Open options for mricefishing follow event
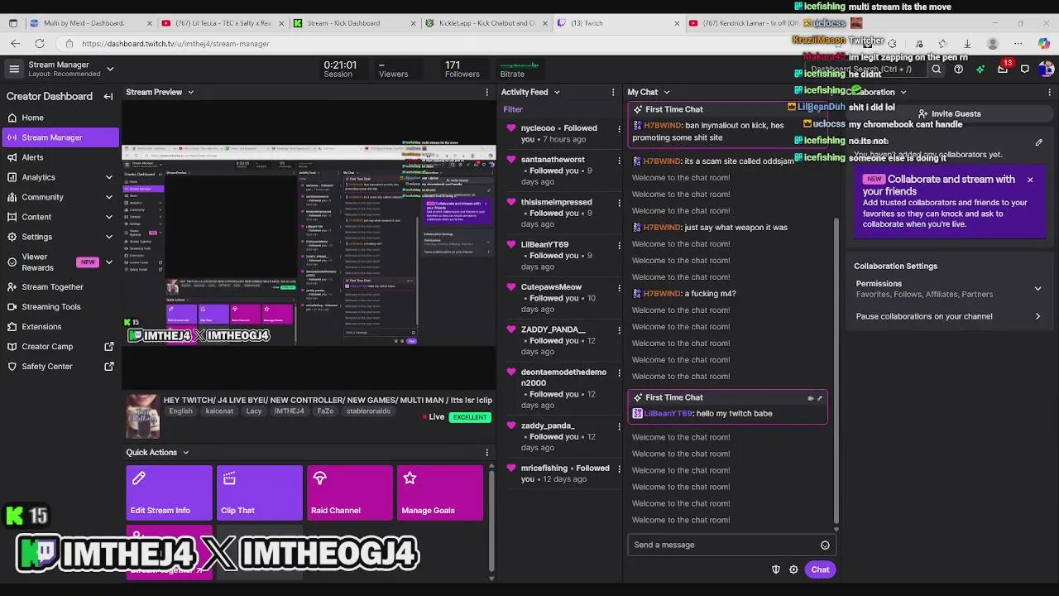Image resolution: width=1059 pixels, height=596 pixels. (x=619, y=469)
